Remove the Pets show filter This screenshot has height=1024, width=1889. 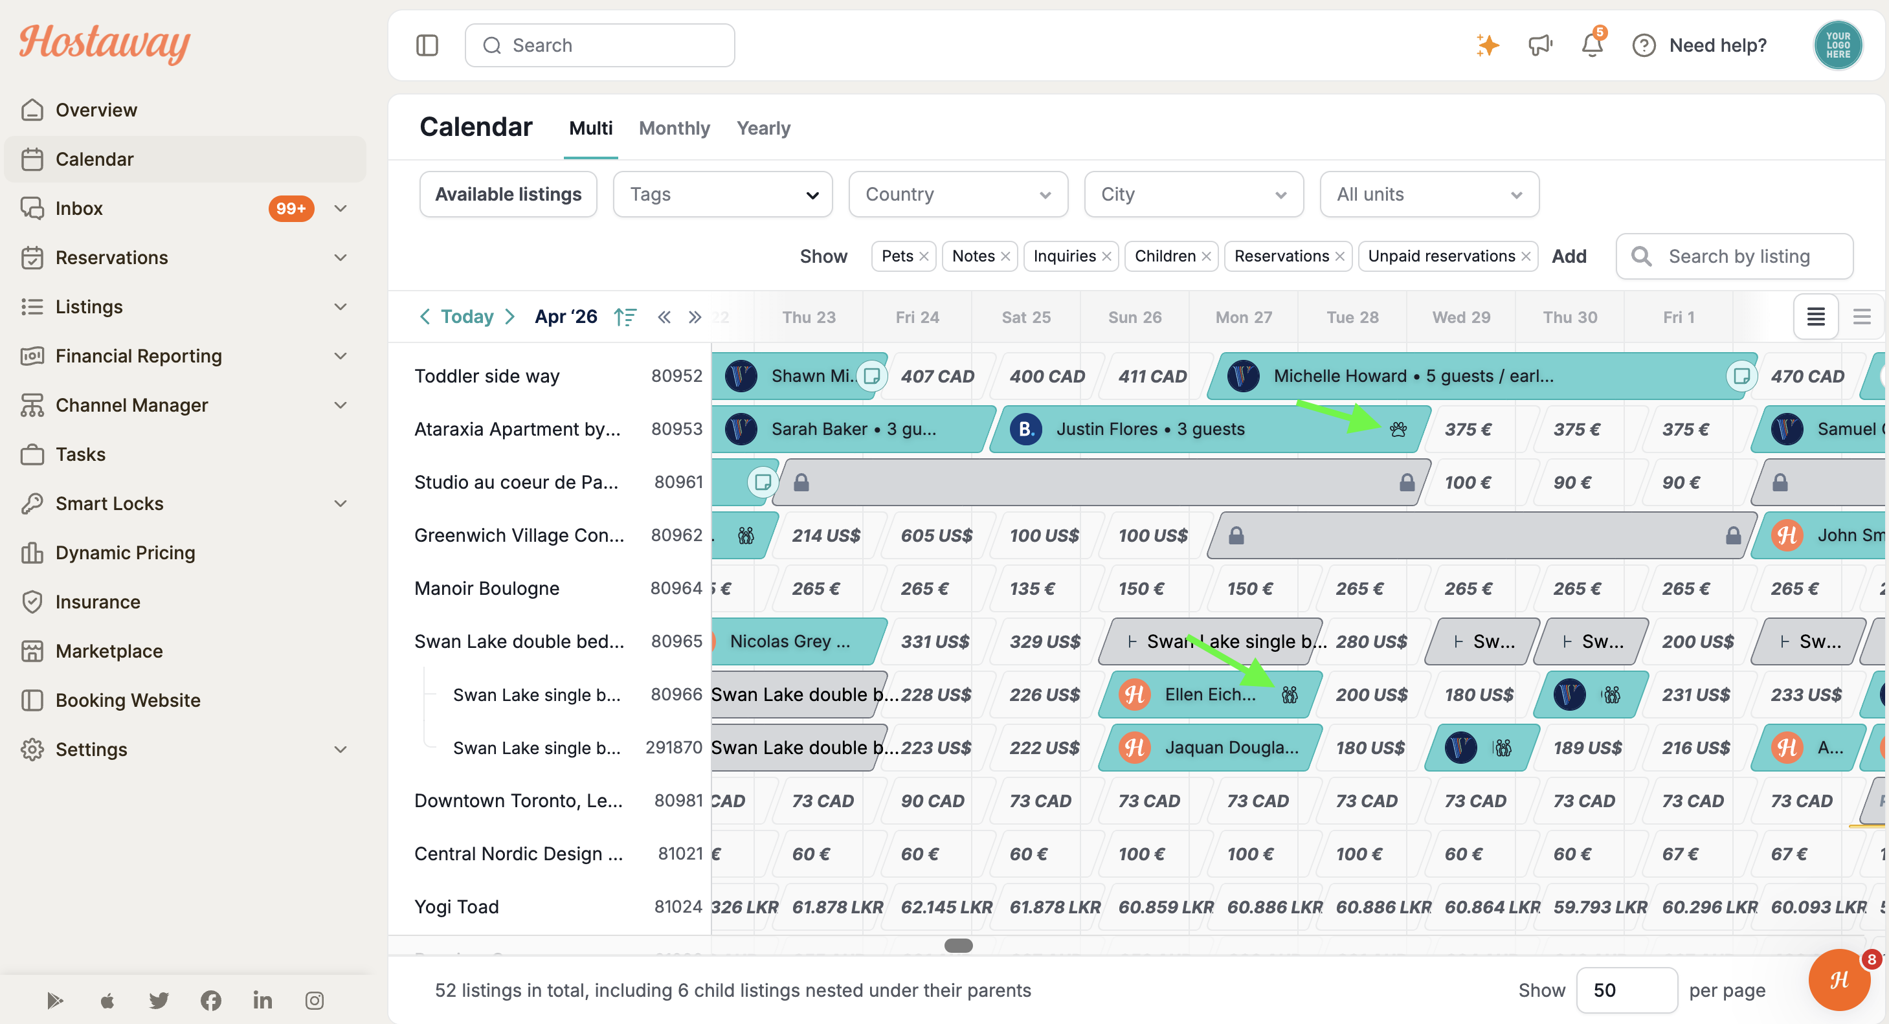click(x=924, y=256)
